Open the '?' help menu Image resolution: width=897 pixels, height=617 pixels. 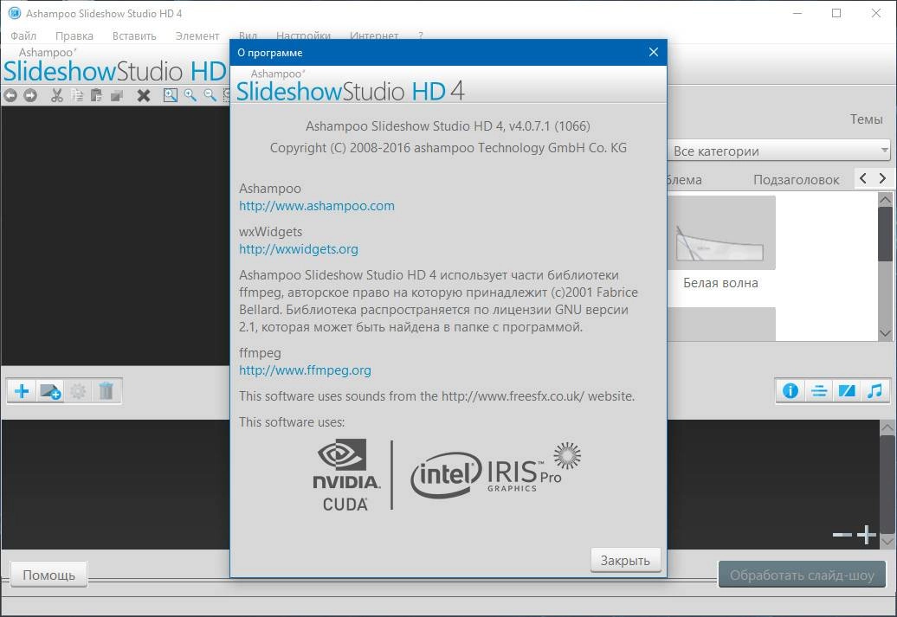point(421,35)
